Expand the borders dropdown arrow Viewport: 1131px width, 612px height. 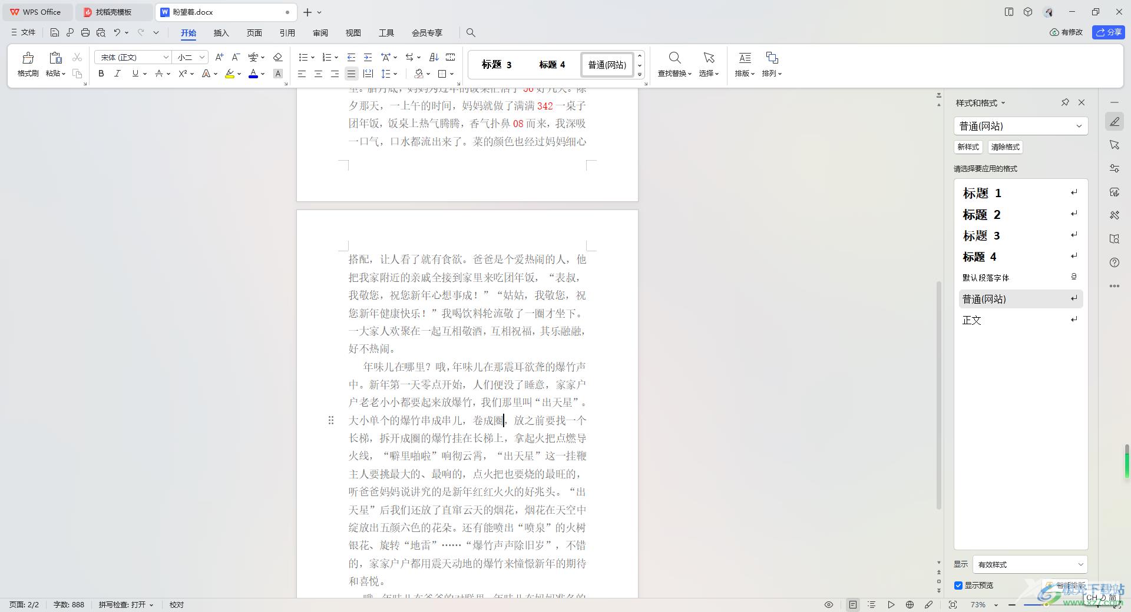[x=452, y=74]
